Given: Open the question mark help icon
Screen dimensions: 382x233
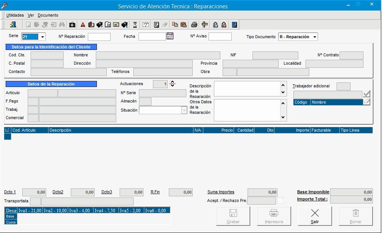Looking at the screenshot, I should [x=146, y=25].
